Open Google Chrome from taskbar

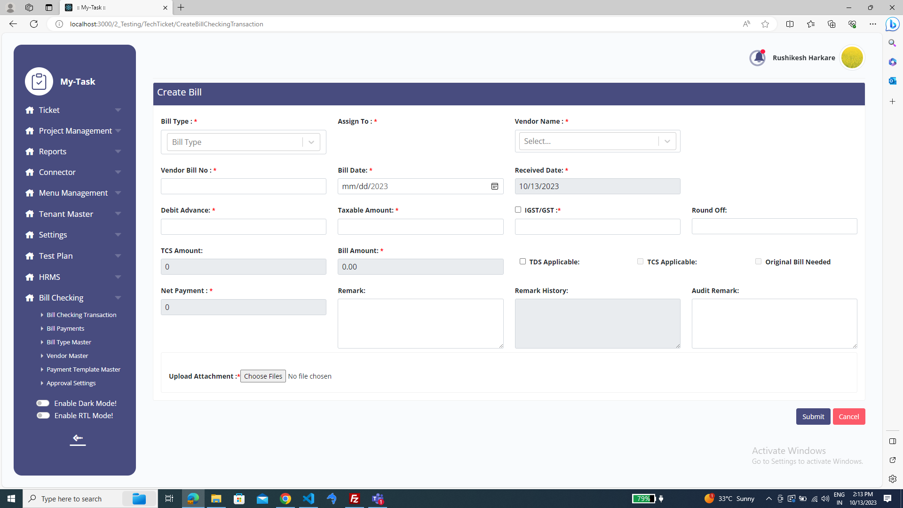tap(285, 499)
